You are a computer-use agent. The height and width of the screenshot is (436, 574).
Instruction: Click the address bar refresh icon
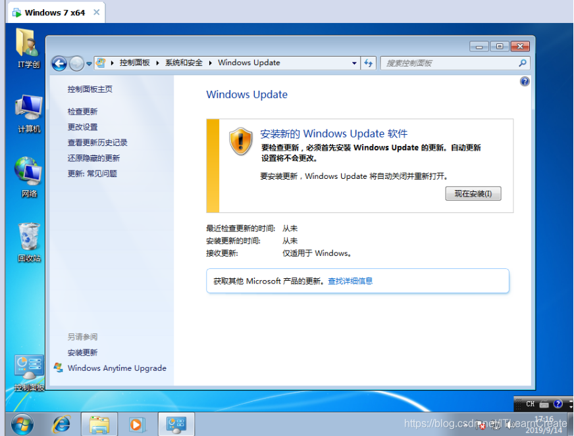click(x=368, y=63)
